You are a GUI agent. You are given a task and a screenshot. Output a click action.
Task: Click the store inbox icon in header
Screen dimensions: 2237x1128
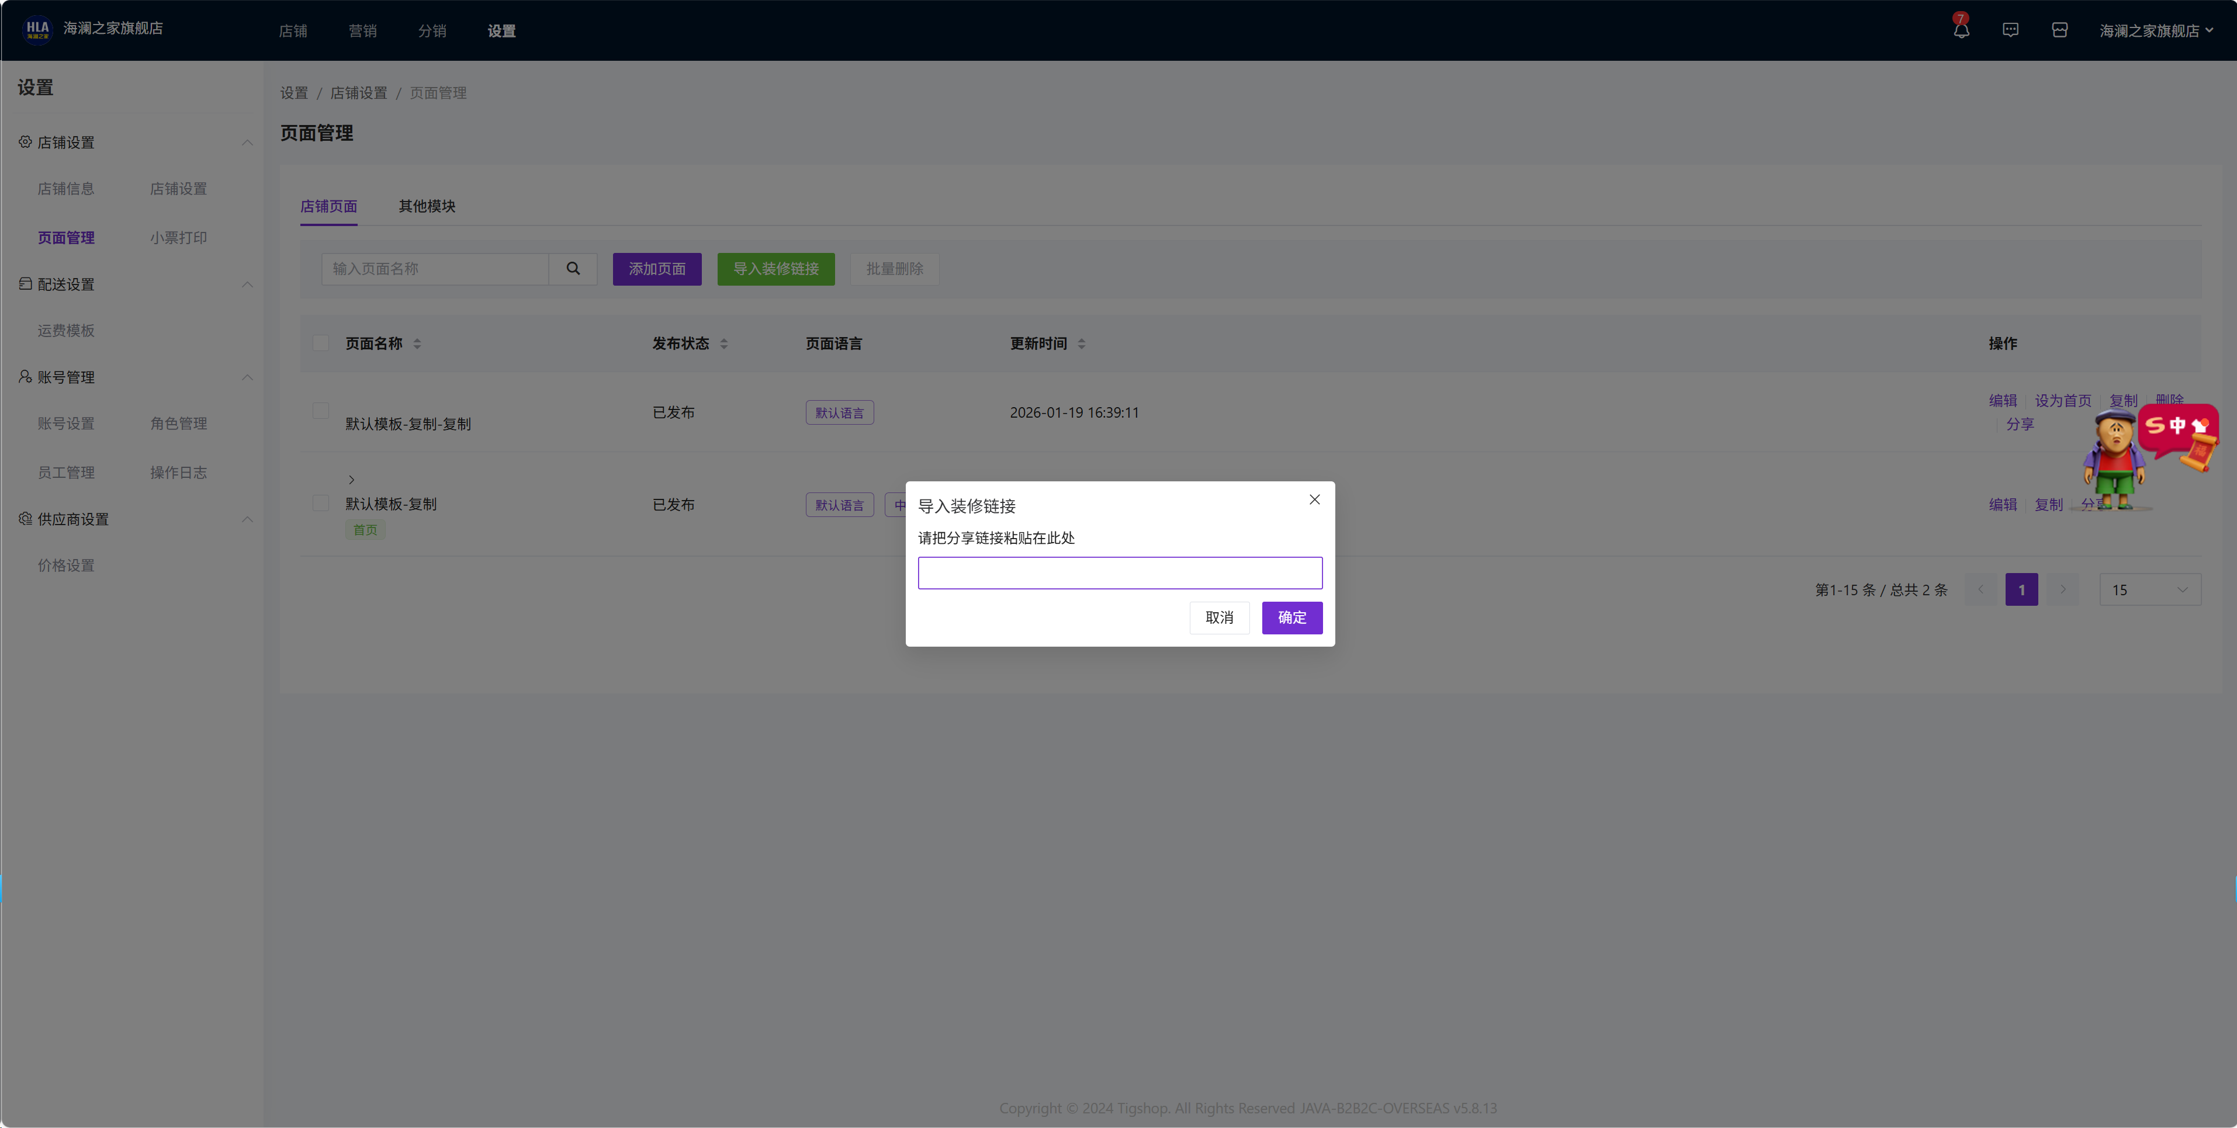2059,30
